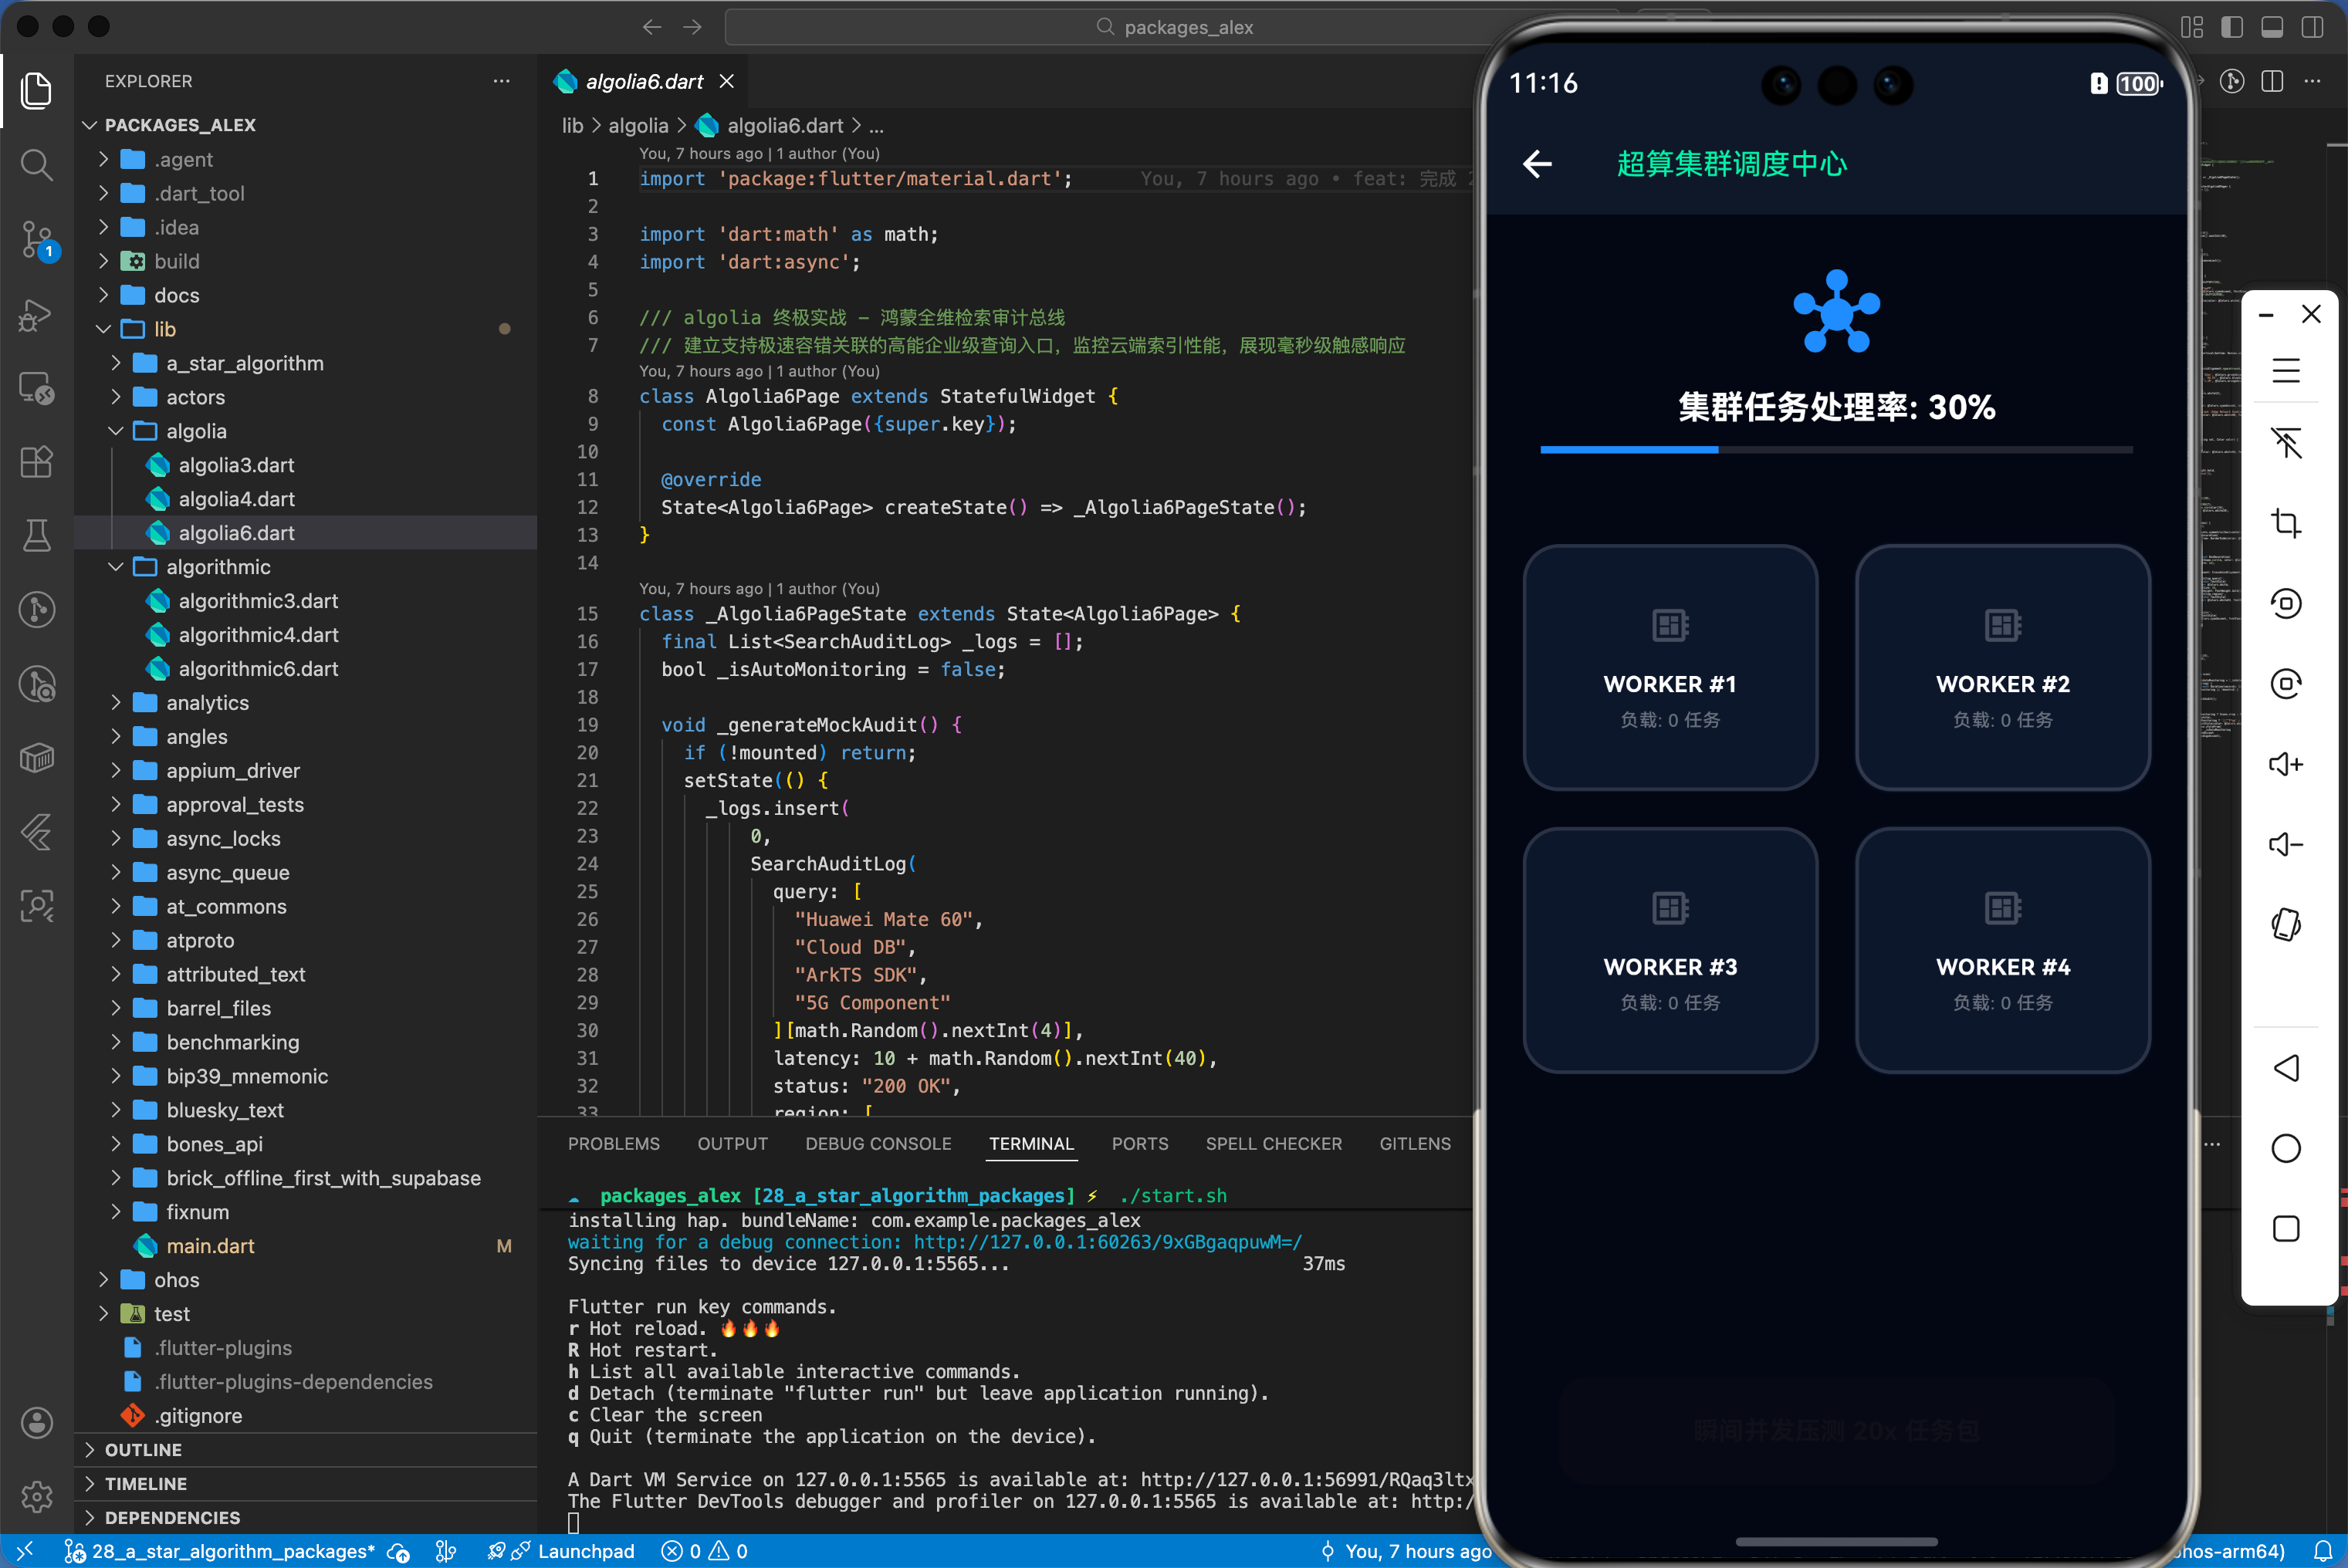Image resolution: width=2348 pixels, height=1568 pixels.
Task: Expand the analytics folder
Action: (x=207, y=702)
